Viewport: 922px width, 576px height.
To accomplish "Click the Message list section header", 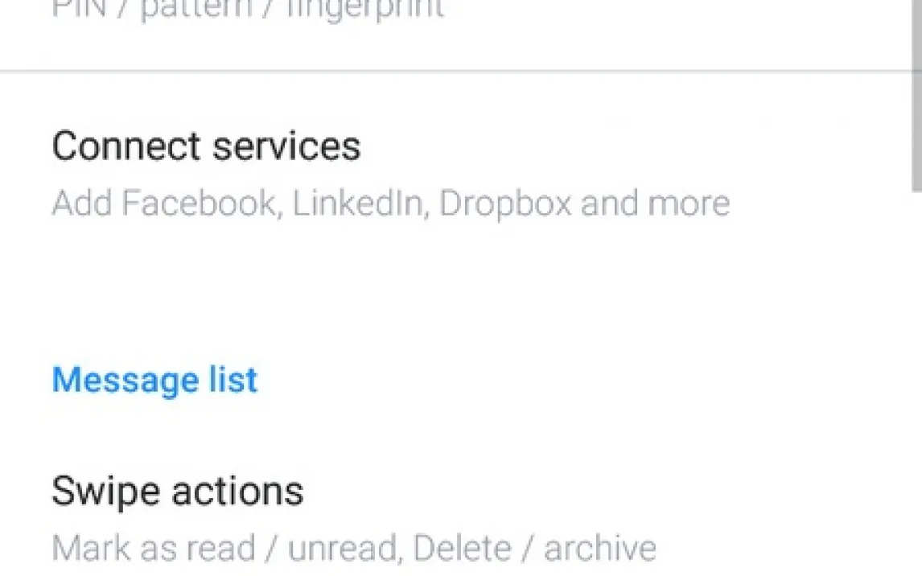I will click(x=154, y=380).
